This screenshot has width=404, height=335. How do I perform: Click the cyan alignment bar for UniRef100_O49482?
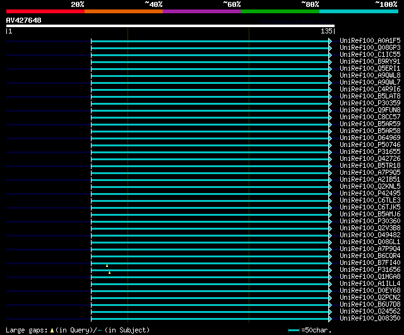(210, 235)
